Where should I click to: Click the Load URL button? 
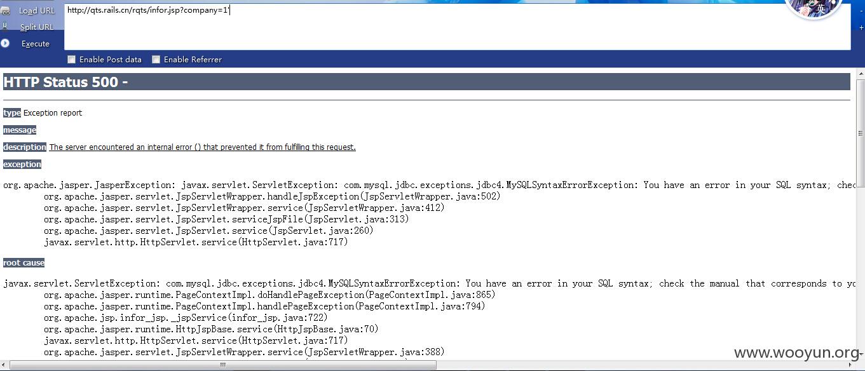[37, 11]
